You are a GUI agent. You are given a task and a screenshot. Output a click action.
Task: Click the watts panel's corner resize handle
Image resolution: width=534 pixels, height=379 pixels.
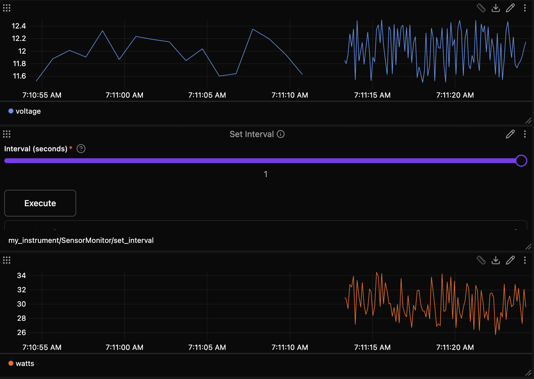528,373
